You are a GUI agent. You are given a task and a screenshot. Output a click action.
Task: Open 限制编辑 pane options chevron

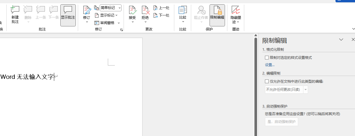click(341, 40)
